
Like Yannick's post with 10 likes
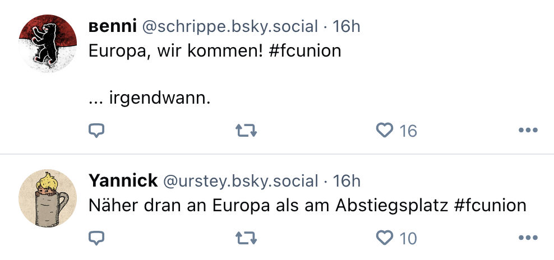tap(385, 238)
